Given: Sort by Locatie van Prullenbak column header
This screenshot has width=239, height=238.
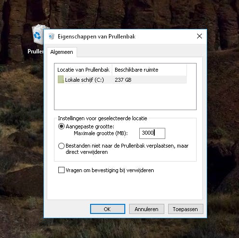Looking at the screenshot, I should point(83,70).
